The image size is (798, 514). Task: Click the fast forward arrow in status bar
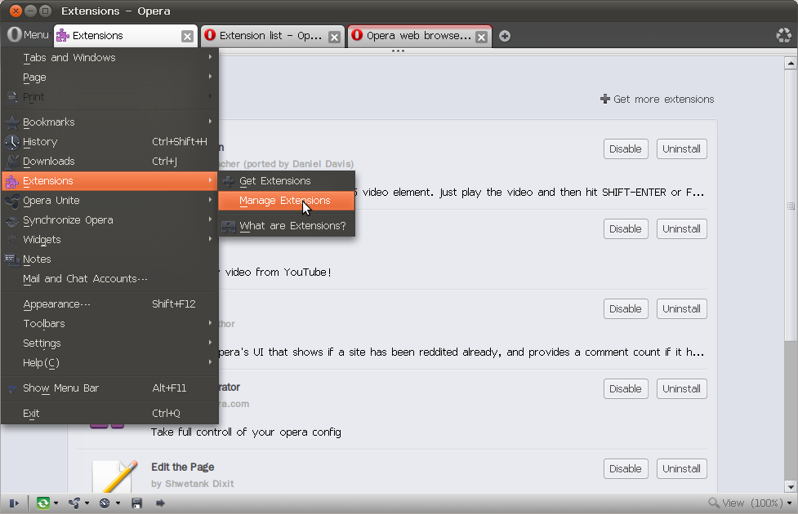click(158, 503)
